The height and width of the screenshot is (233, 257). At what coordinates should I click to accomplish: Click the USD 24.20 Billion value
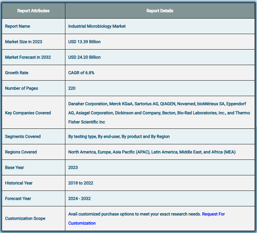[x=85, y=57]
